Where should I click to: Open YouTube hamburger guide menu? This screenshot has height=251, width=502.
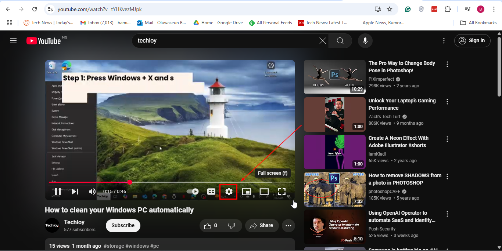(x=13, y=41)
